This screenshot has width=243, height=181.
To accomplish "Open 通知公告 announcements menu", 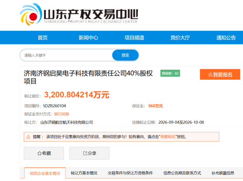I will click(226, 38).
